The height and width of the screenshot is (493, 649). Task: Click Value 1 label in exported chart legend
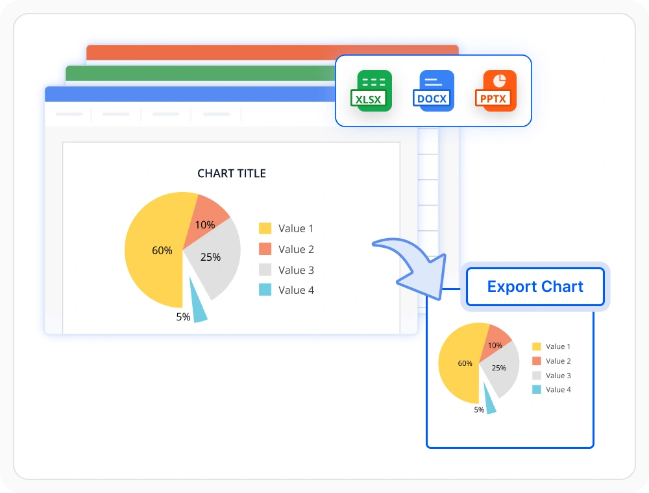pyautogui.click(x=558, y=346)
